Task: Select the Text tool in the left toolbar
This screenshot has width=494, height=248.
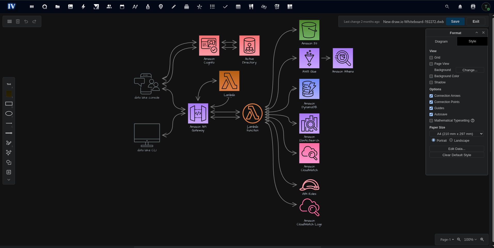Action: [x=9, y=84]
